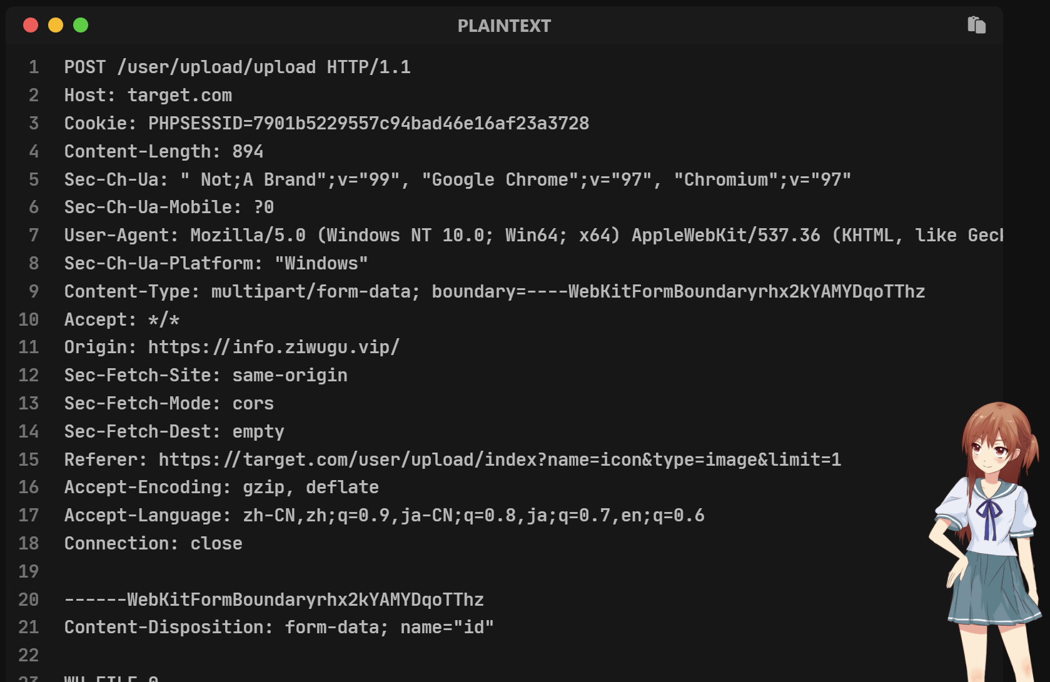This screenshot has width=1050, height=682.
Task: Click the Accept-Language header line
Action: pos(385,515)
